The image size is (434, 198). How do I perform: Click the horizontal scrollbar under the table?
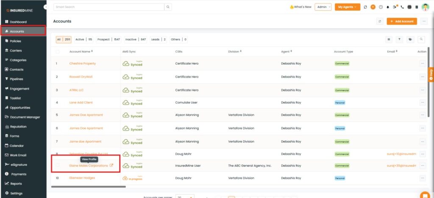(x=89, y=186)
